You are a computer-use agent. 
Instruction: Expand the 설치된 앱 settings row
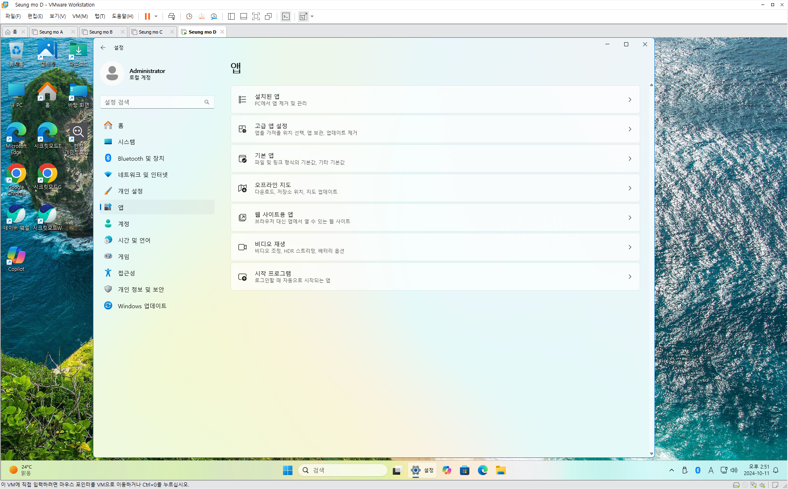[435, 100]
